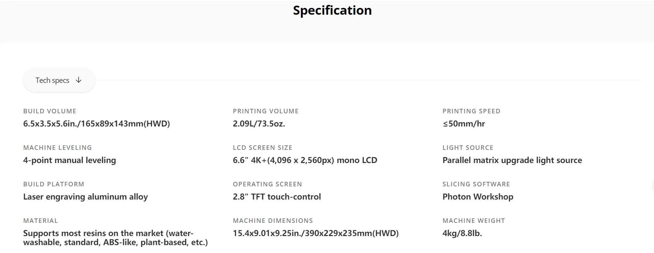Click the 15.4x9.01x9.25in machine dimensions value

316,233
